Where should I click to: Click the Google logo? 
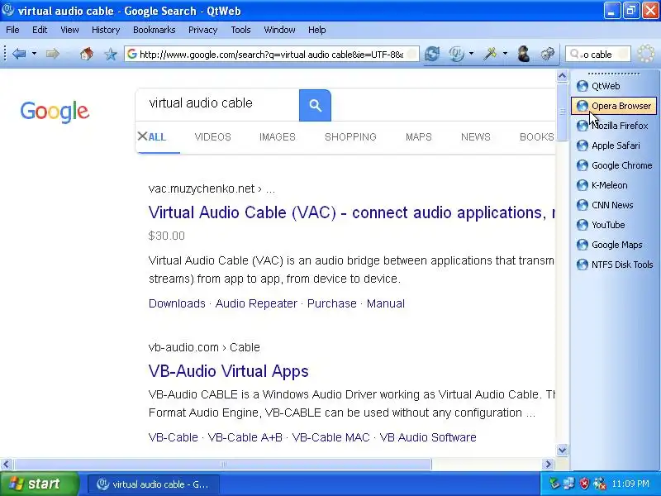[x=55, y=112]
